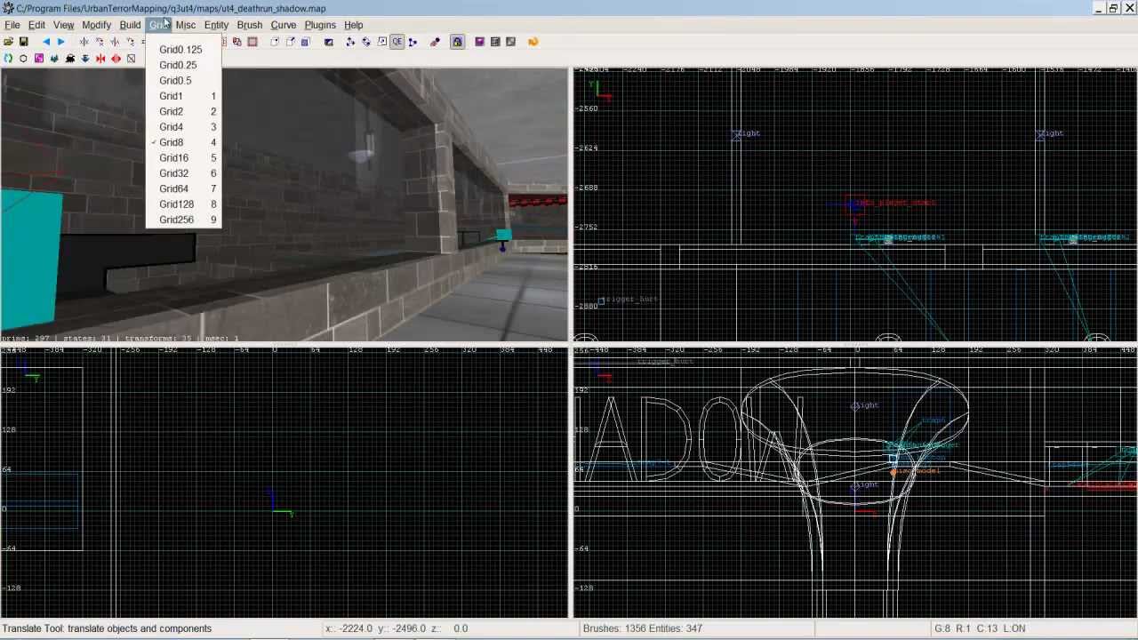Click the blue right arrow toolbar icon

[x=60, y=42]
